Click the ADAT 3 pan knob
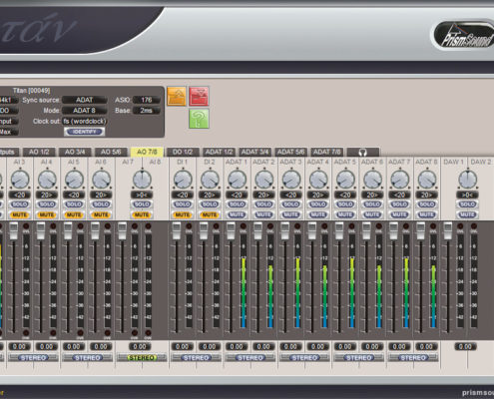Screen dimensions: 494x399 click(291, 180)
